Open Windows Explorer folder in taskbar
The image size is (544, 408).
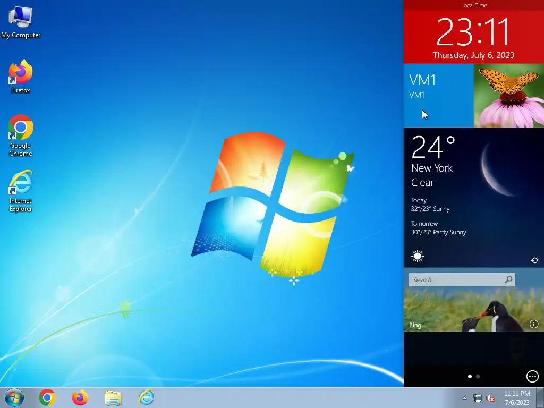pyautogui.click(x=113, y=398)
